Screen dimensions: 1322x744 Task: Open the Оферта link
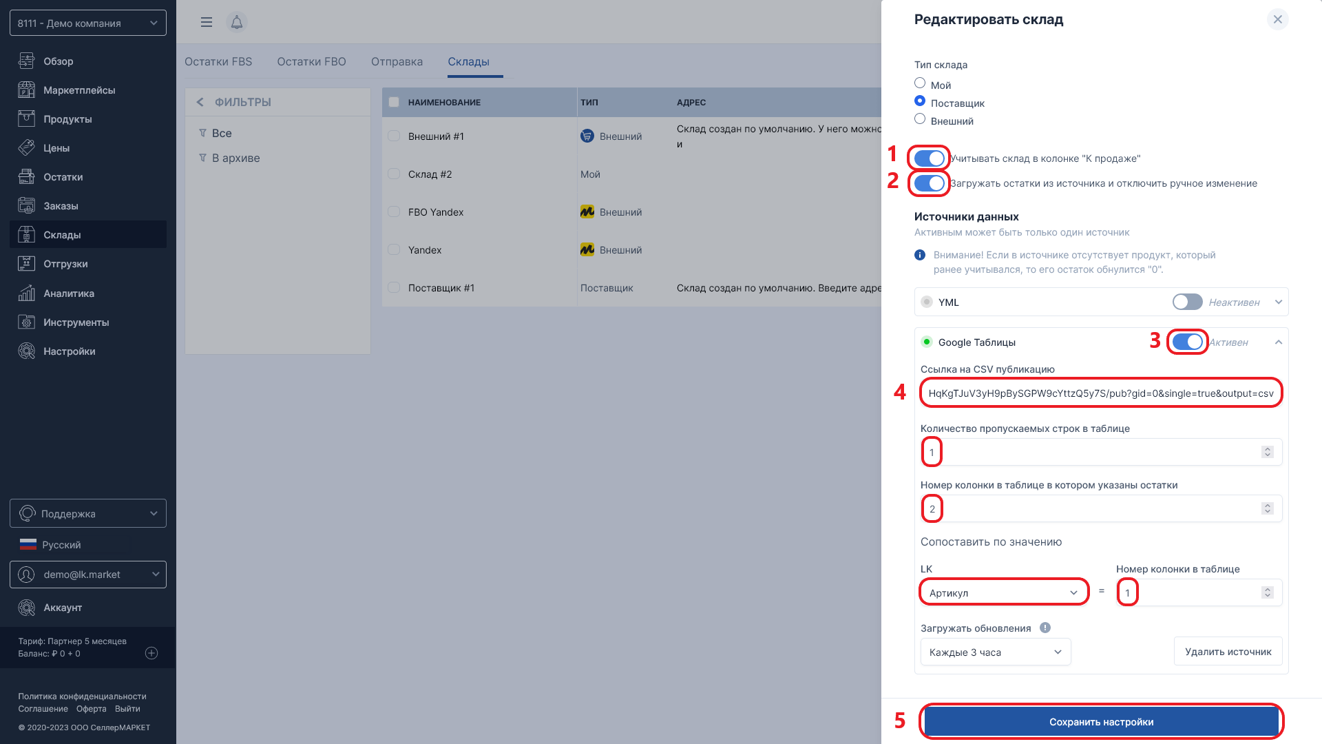point(92,708)
